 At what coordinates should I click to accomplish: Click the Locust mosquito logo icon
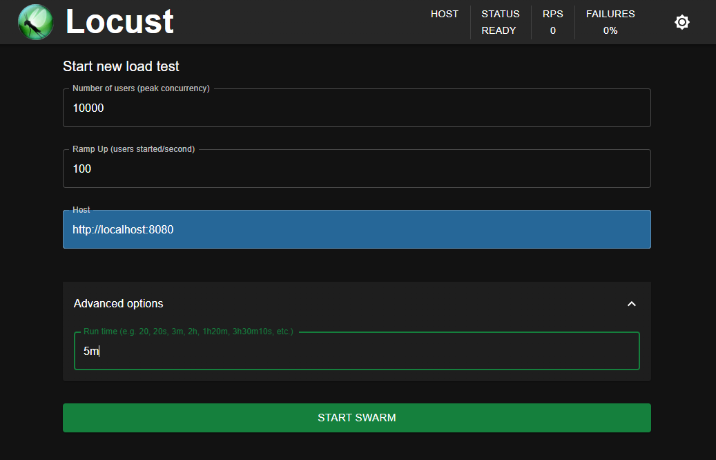pos(36,22)
